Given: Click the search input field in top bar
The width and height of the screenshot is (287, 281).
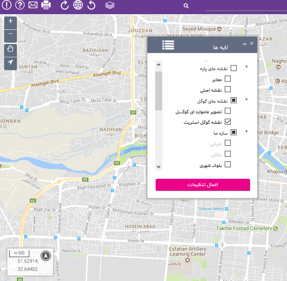Looking at the screenshot, I should 246,6.
